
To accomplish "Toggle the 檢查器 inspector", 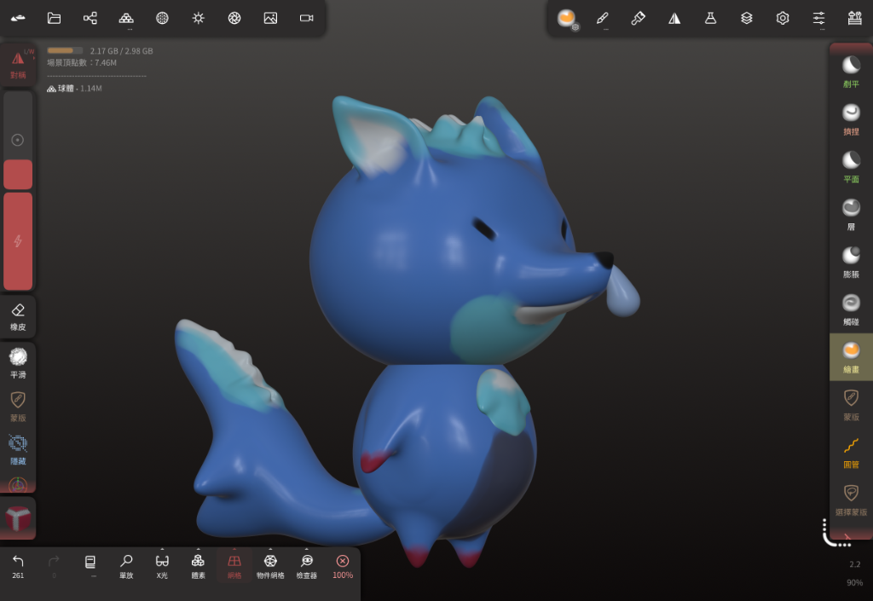I will pyautogui.click(x=307, y=566).
